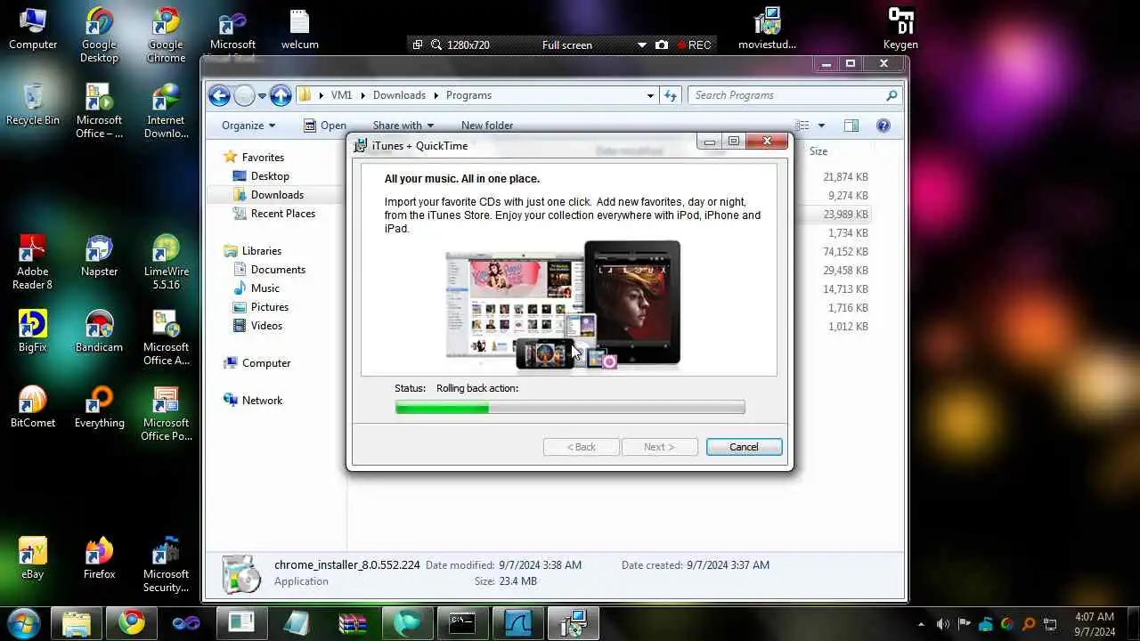The width and height of the screenshot is (1140, 641).
Task: Select the BitComet desktop icon
Action: pyautogui.click(x=33, y=407)
